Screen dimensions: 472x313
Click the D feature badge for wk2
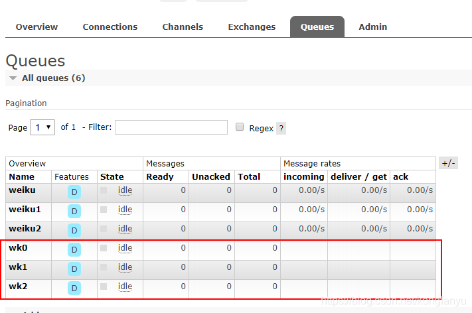[74, 288]
